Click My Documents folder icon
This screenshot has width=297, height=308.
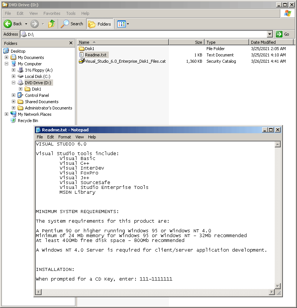(x=13, y=57)
